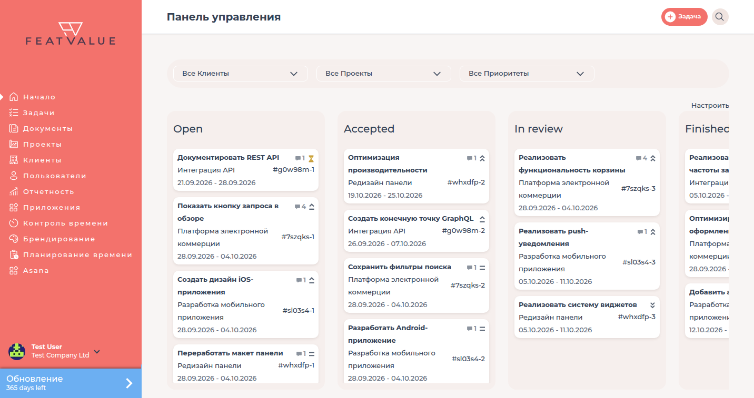Click hourglass icon on Документировать REST API card
Viewport: 754px width, 398px height.
point(311,158)
